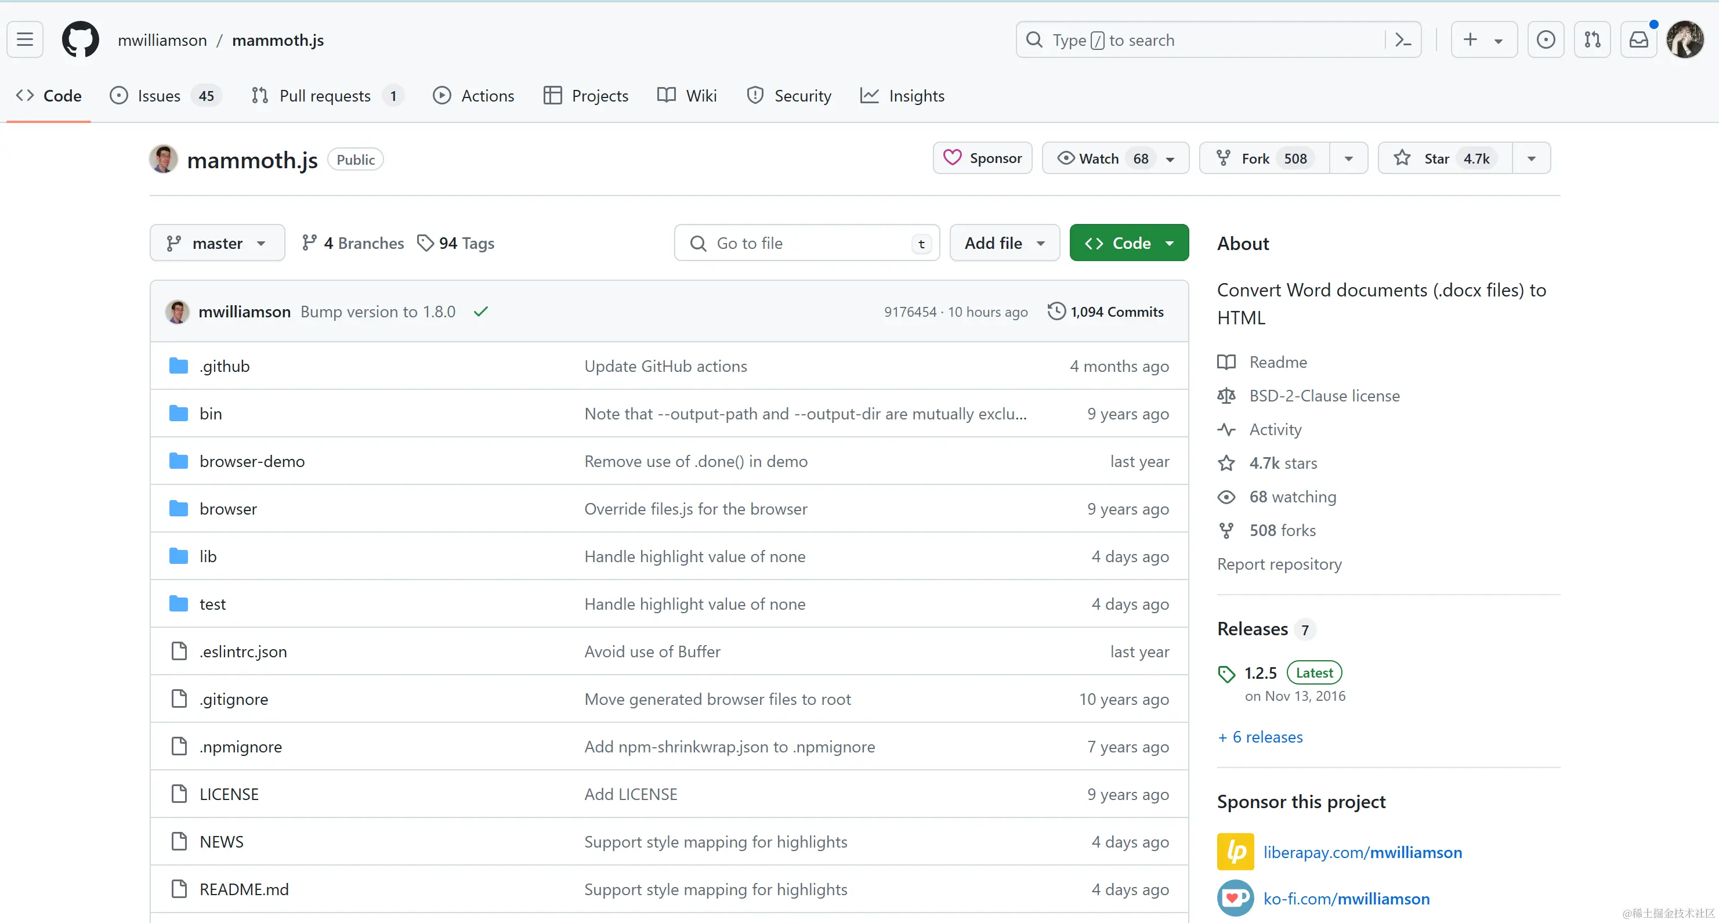Click the green commit status checkmark
Viewport: 1719px width, 923px height.
point(480,312)
